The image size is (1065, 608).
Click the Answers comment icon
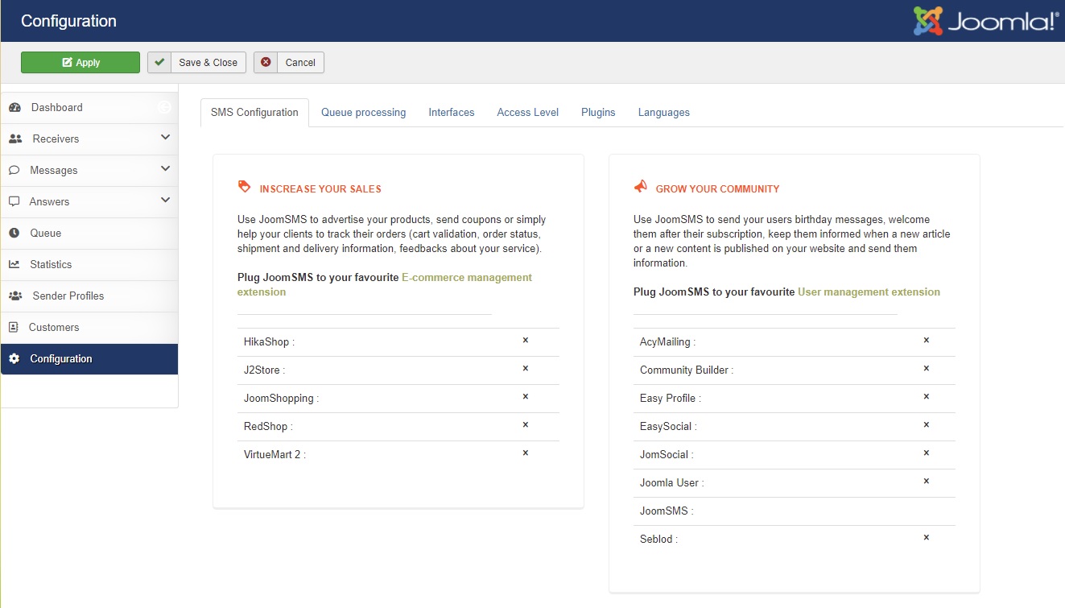tap(14, 202)
